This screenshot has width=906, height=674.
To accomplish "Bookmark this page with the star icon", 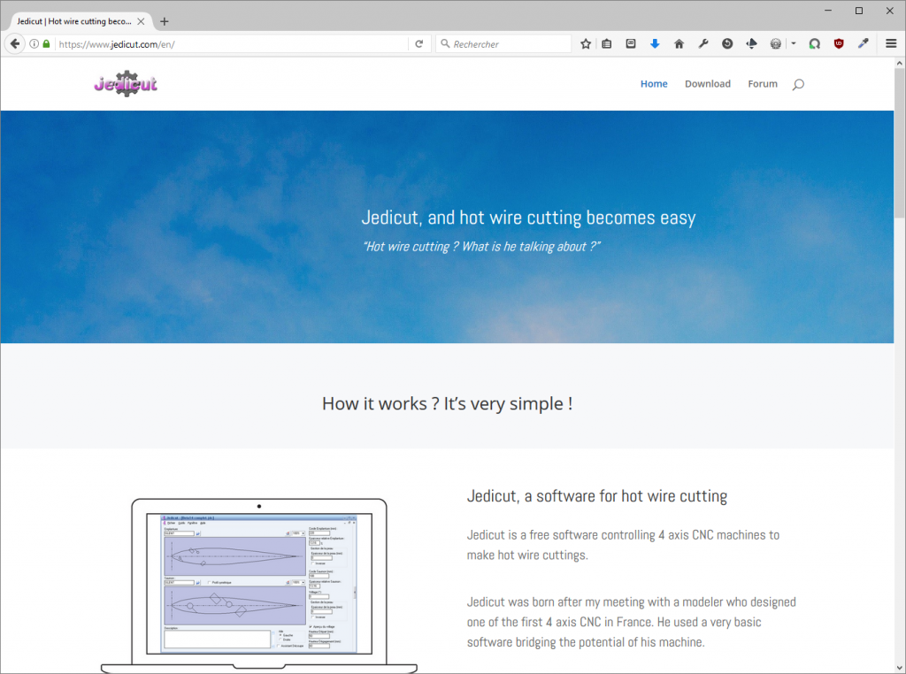I will [x=586, y=44].
